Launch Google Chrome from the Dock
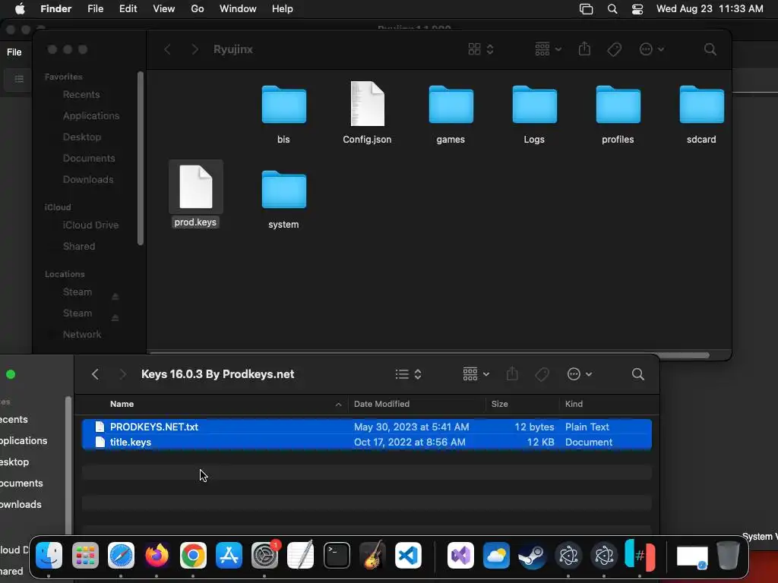 point(193,555)
